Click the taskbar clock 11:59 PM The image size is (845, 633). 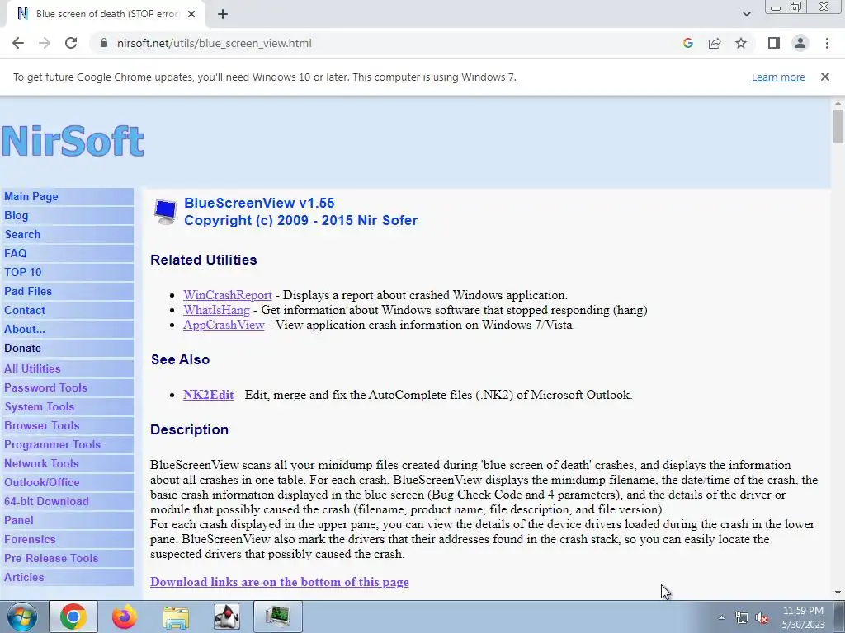click(803, 611)
